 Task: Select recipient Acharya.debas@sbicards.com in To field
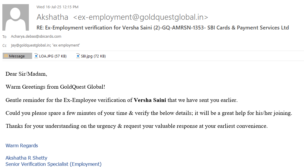pos(36,37)
